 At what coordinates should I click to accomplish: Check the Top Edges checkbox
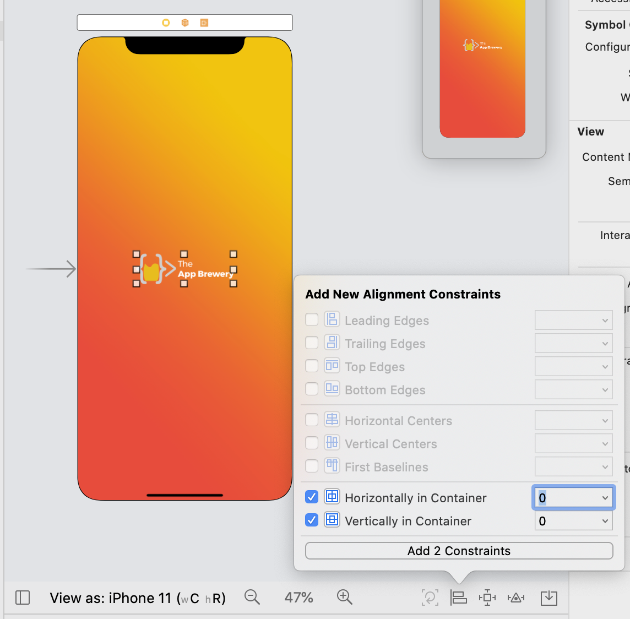tap(312, 366)
